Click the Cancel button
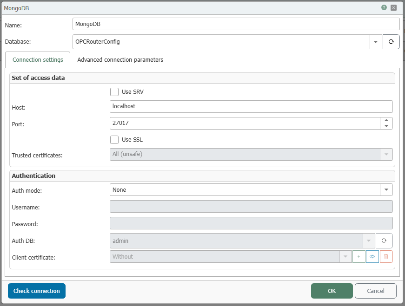The height and width of the screenshot is (306, 405). click(x=376, y=291)
